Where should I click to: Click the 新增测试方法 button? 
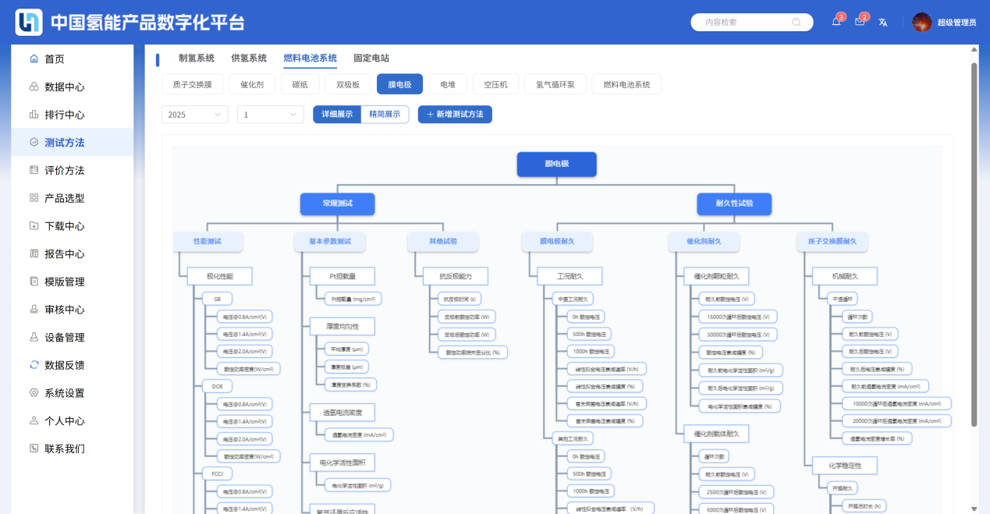[455, 115]
